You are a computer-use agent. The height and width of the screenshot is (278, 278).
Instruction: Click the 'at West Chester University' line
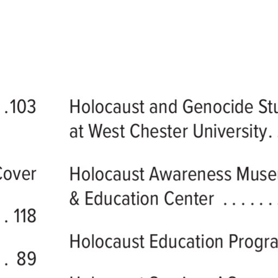coord(170,131)
